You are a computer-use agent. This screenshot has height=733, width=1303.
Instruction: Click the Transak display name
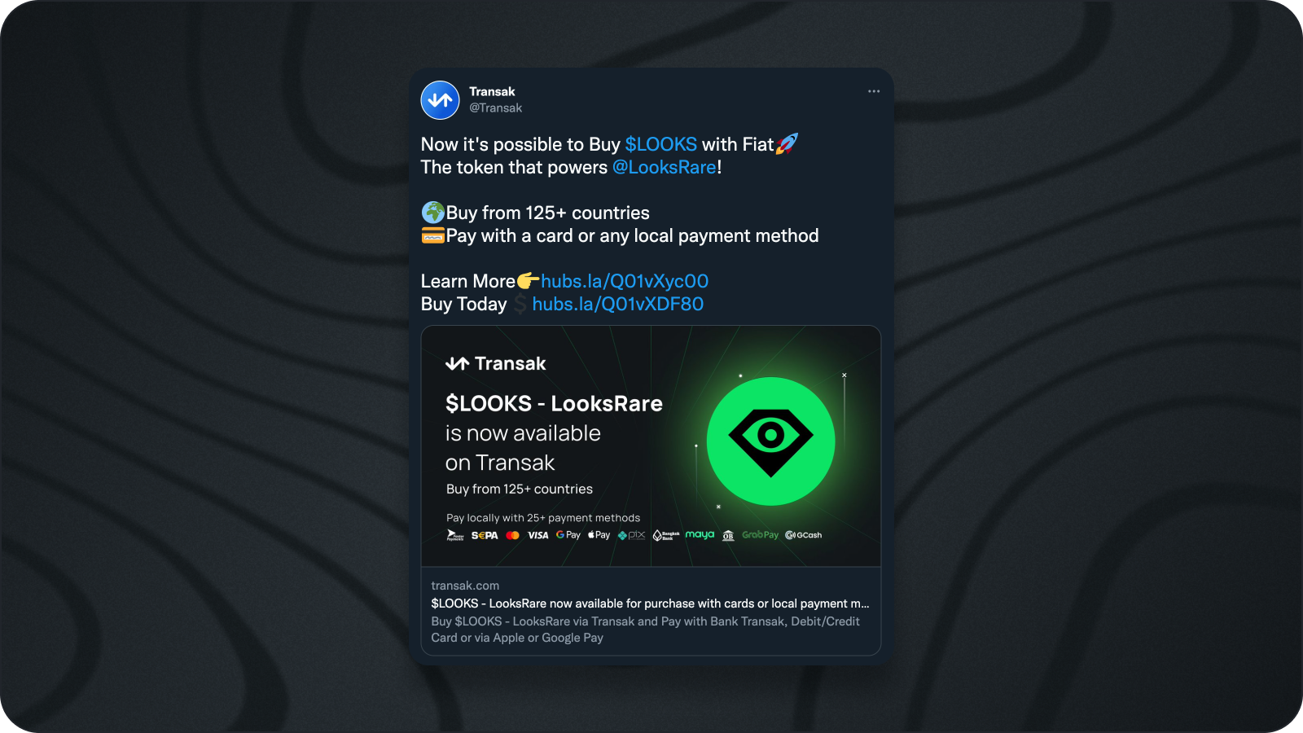tap(492, 91)
